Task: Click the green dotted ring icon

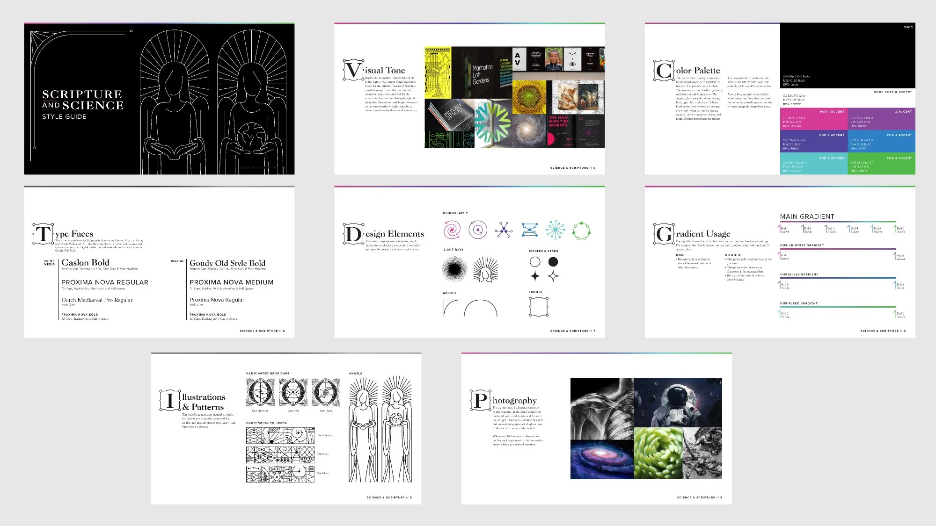Action: point(581,231)
